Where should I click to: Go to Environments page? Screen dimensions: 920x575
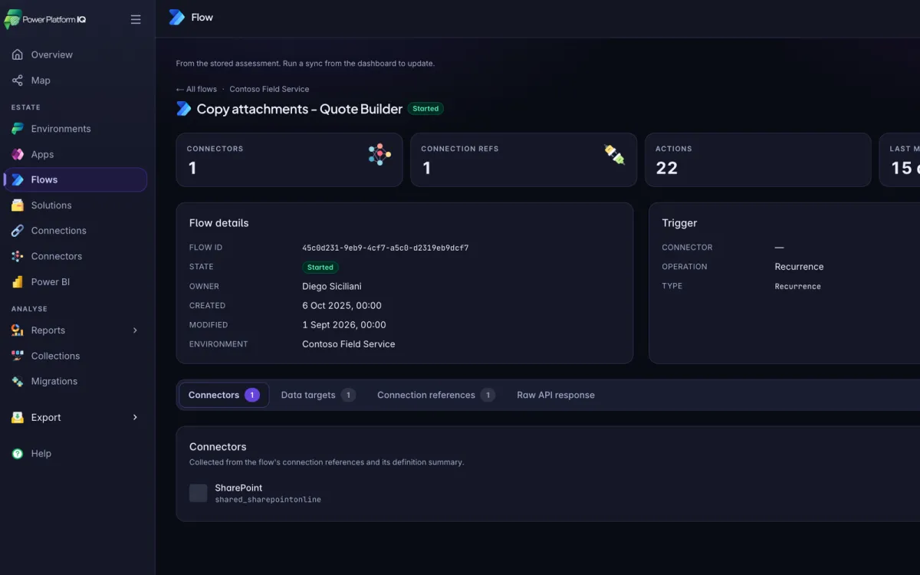click(75, 129)
